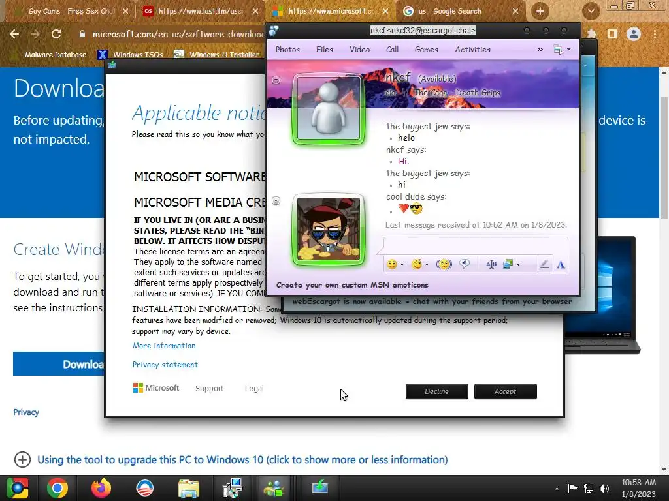
Task: Open the emoticon picker smiley icon
Action: (x=392, y=264)
